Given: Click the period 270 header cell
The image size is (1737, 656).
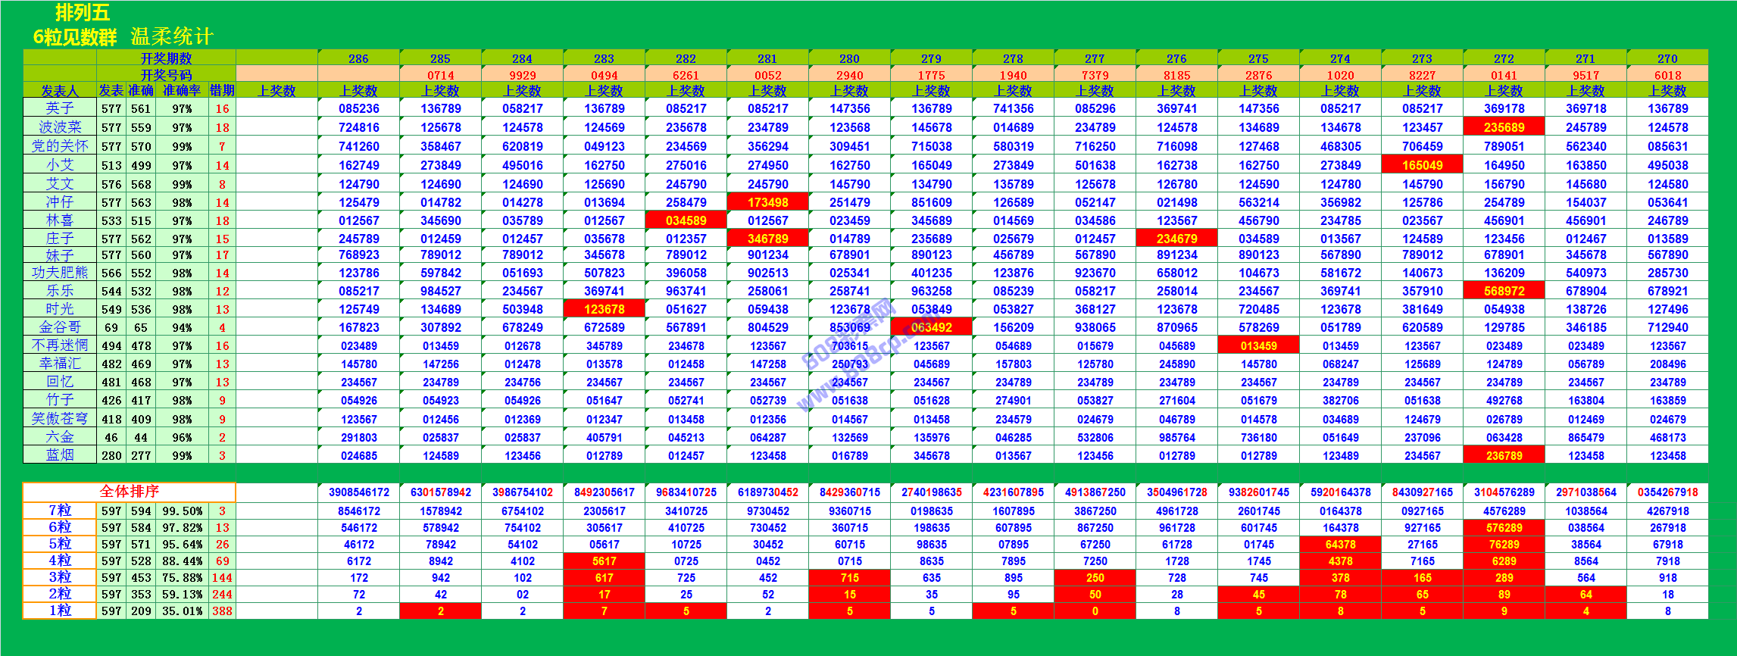Looking at the screenshot, I should (1667, 58).
